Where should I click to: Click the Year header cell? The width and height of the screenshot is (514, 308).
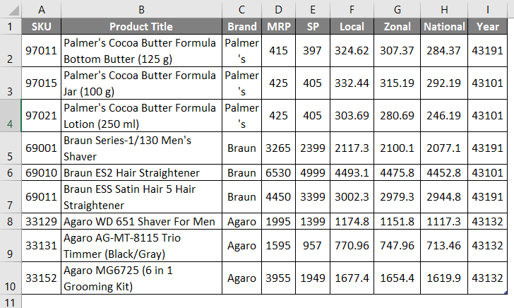click(487, 27)
